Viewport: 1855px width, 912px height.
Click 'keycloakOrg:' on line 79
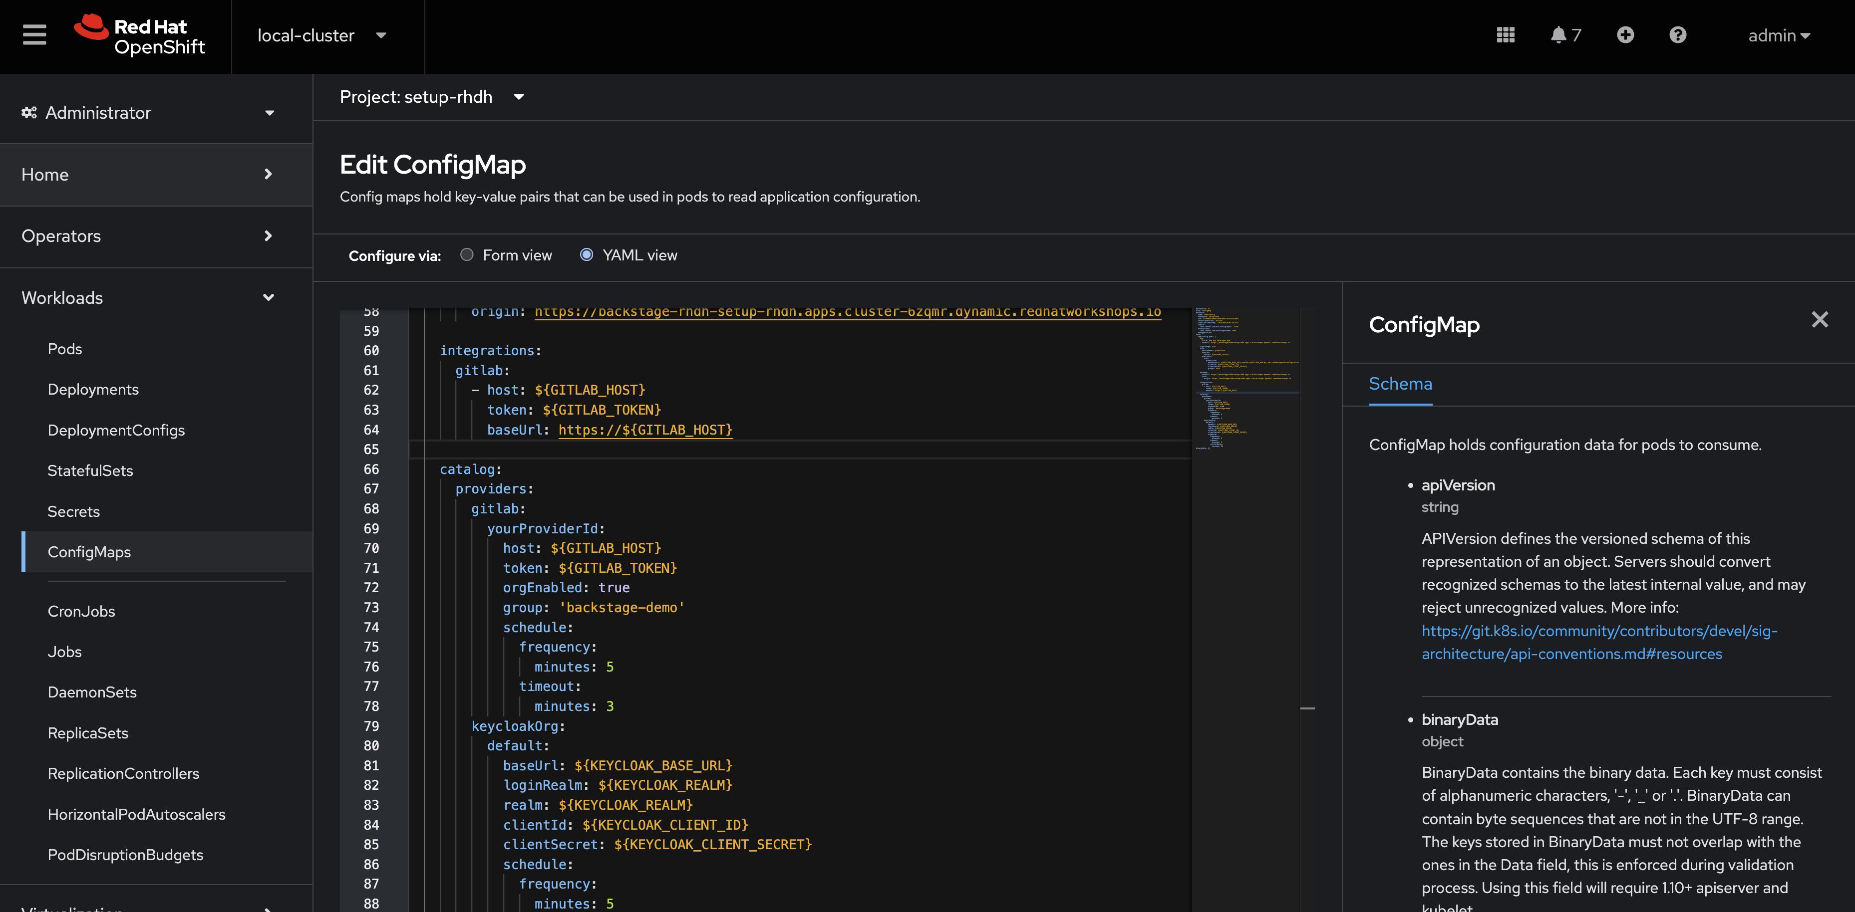tap(518, 726)
